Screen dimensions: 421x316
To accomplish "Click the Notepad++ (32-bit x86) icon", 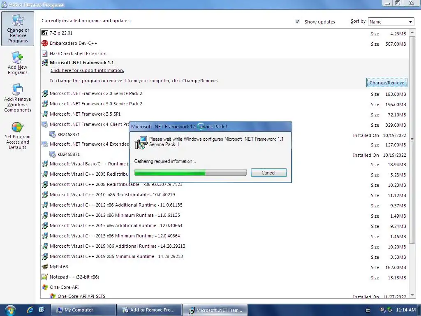I will pos(45,277).
